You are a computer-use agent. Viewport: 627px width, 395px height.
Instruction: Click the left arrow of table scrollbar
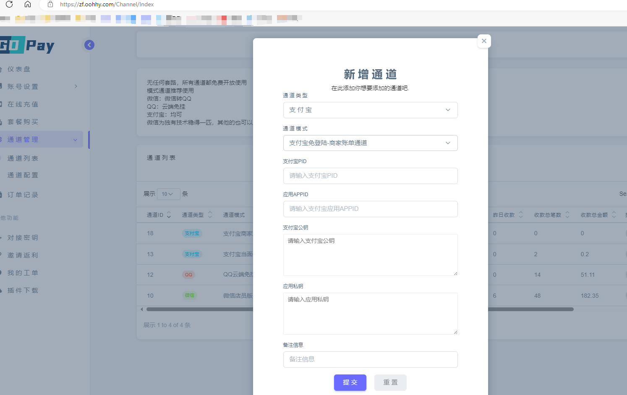point(142,309)
